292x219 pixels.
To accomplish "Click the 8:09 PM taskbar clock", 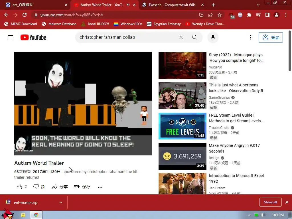I will coord(278,215).
